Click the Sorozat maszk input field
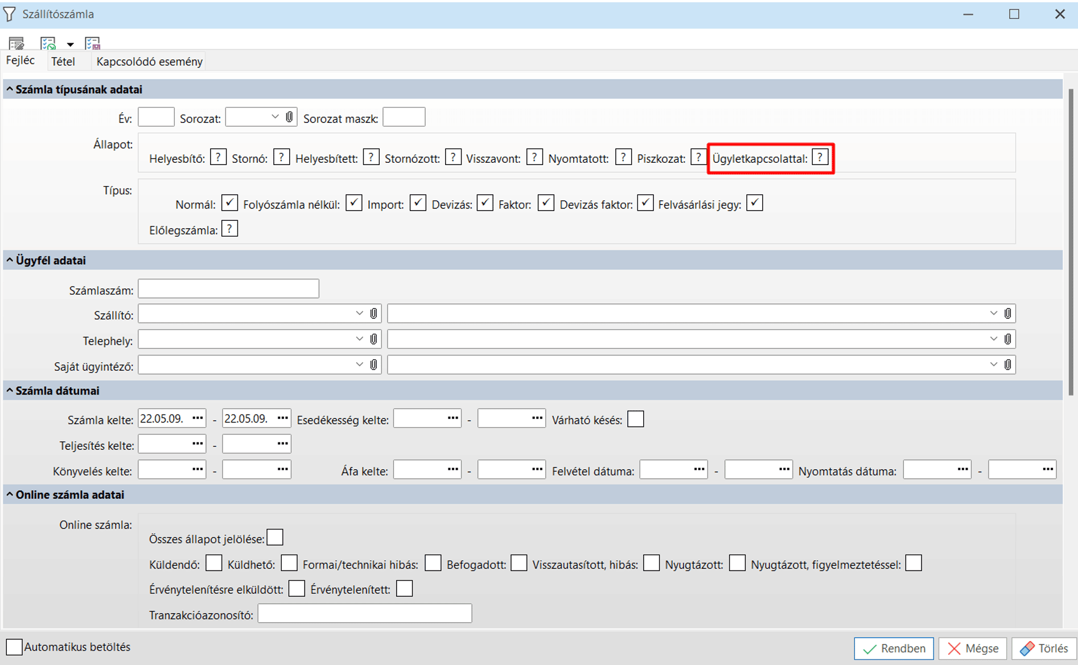 tap(404, 117)
